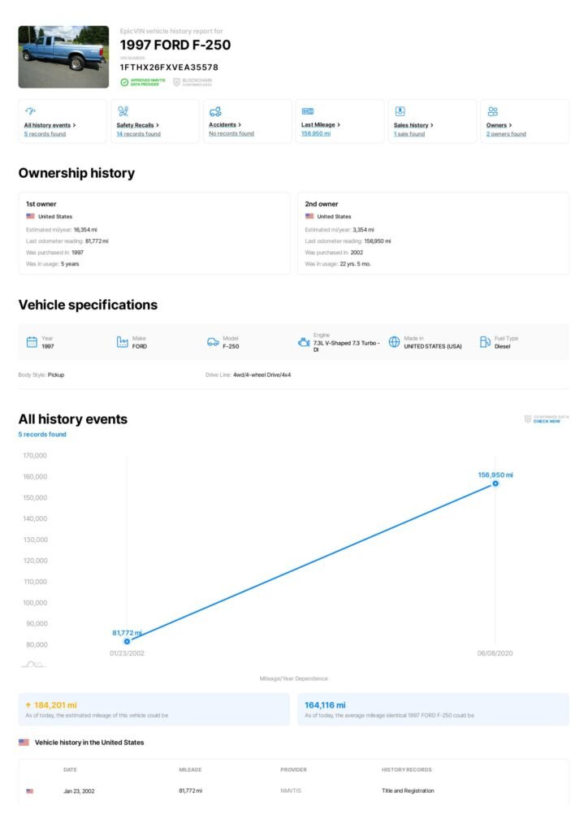Click the Owners people icon
This screenshot has height=832, width=588.
click(492, 111)
